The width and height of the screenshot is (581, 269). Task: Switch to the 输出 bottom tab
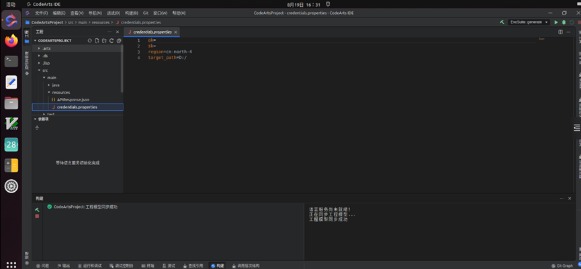click(63, 266)
